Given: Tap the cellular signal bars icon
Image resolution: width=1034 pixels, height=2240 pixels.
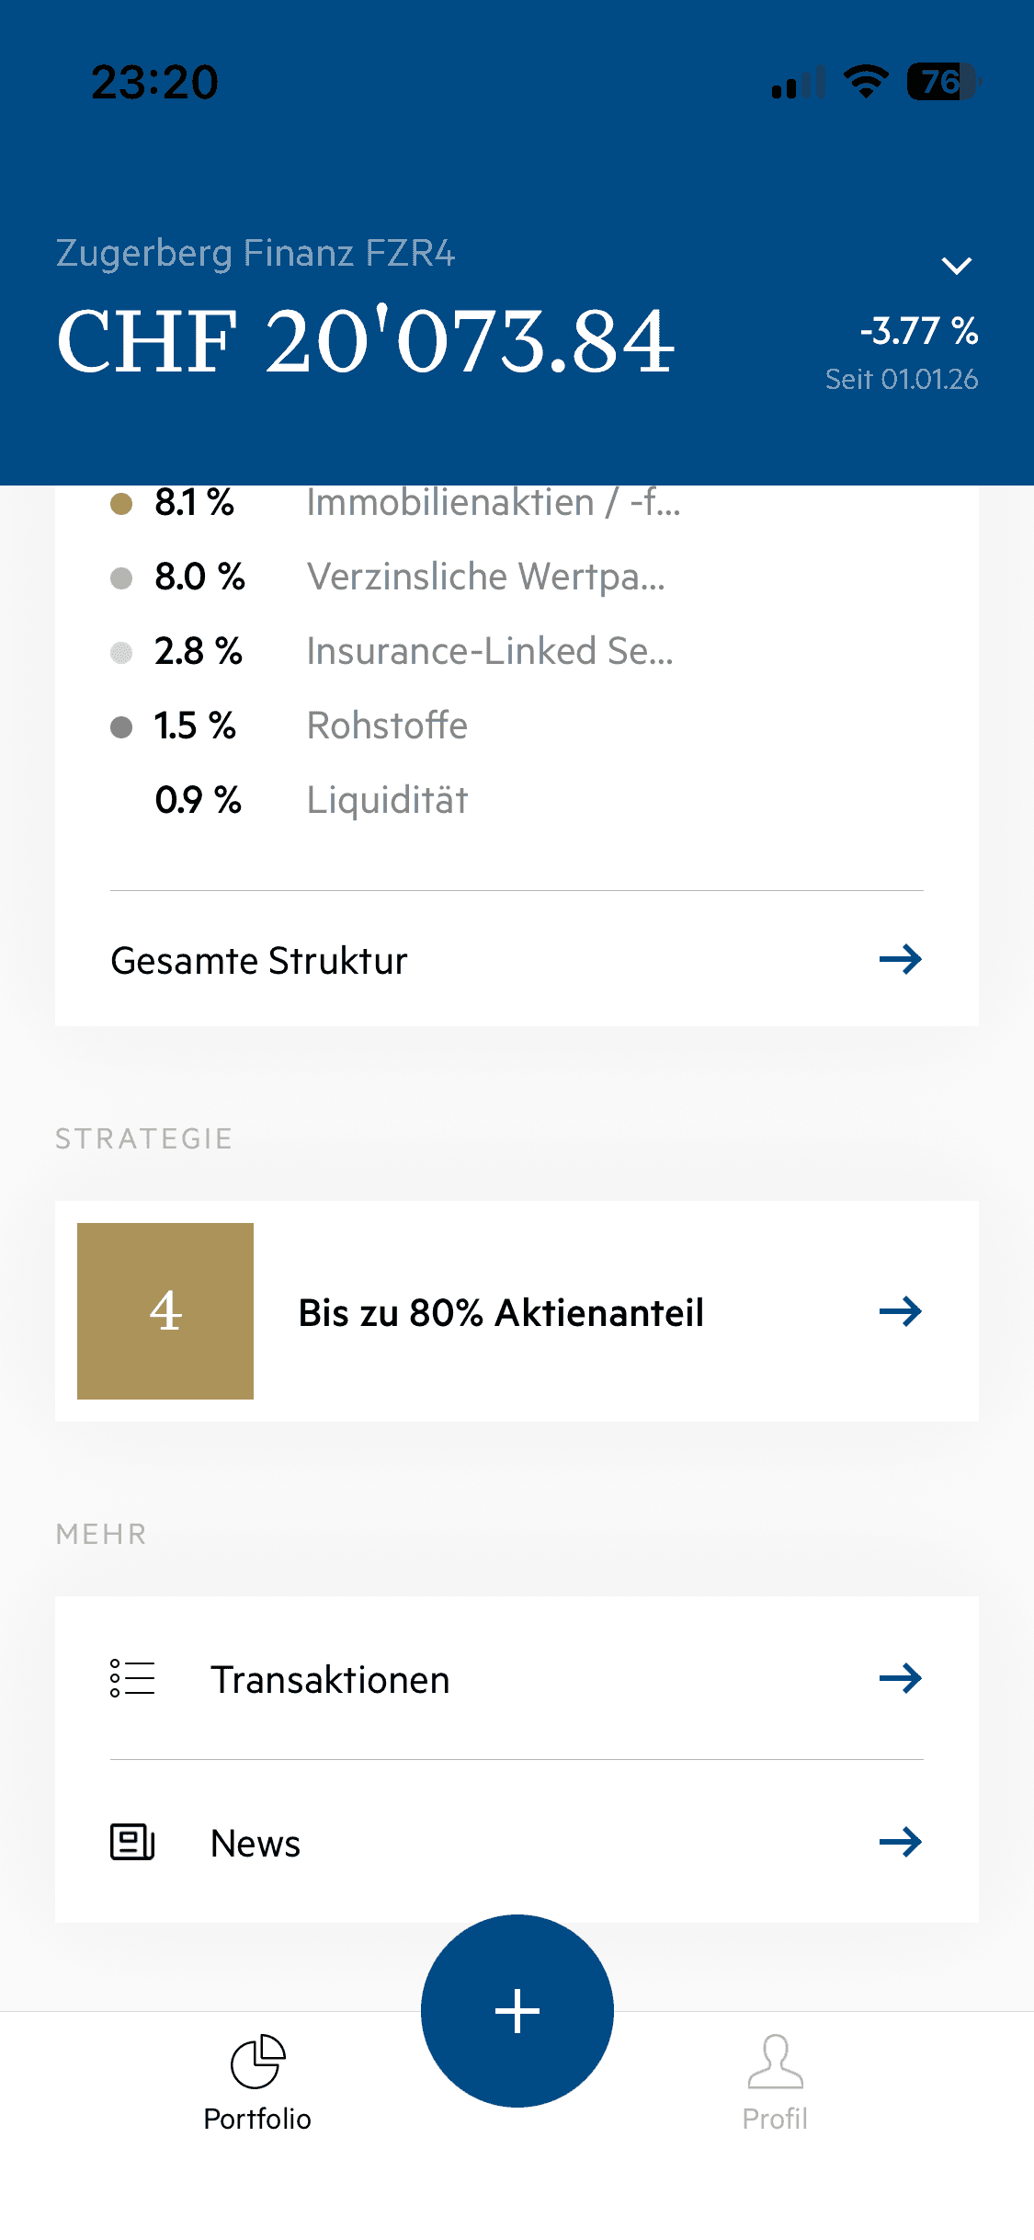Looking at the screenshot, I should [796, 84].
